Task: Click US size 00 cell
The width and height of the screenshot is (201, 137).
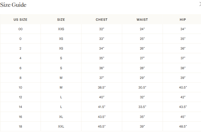Action: 20,29
